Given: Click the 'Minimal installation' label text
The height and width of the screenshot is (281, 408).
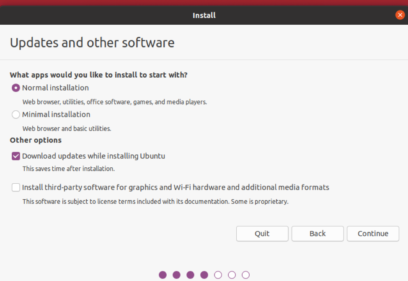Looking at the screenshot, I should point(56,114).
